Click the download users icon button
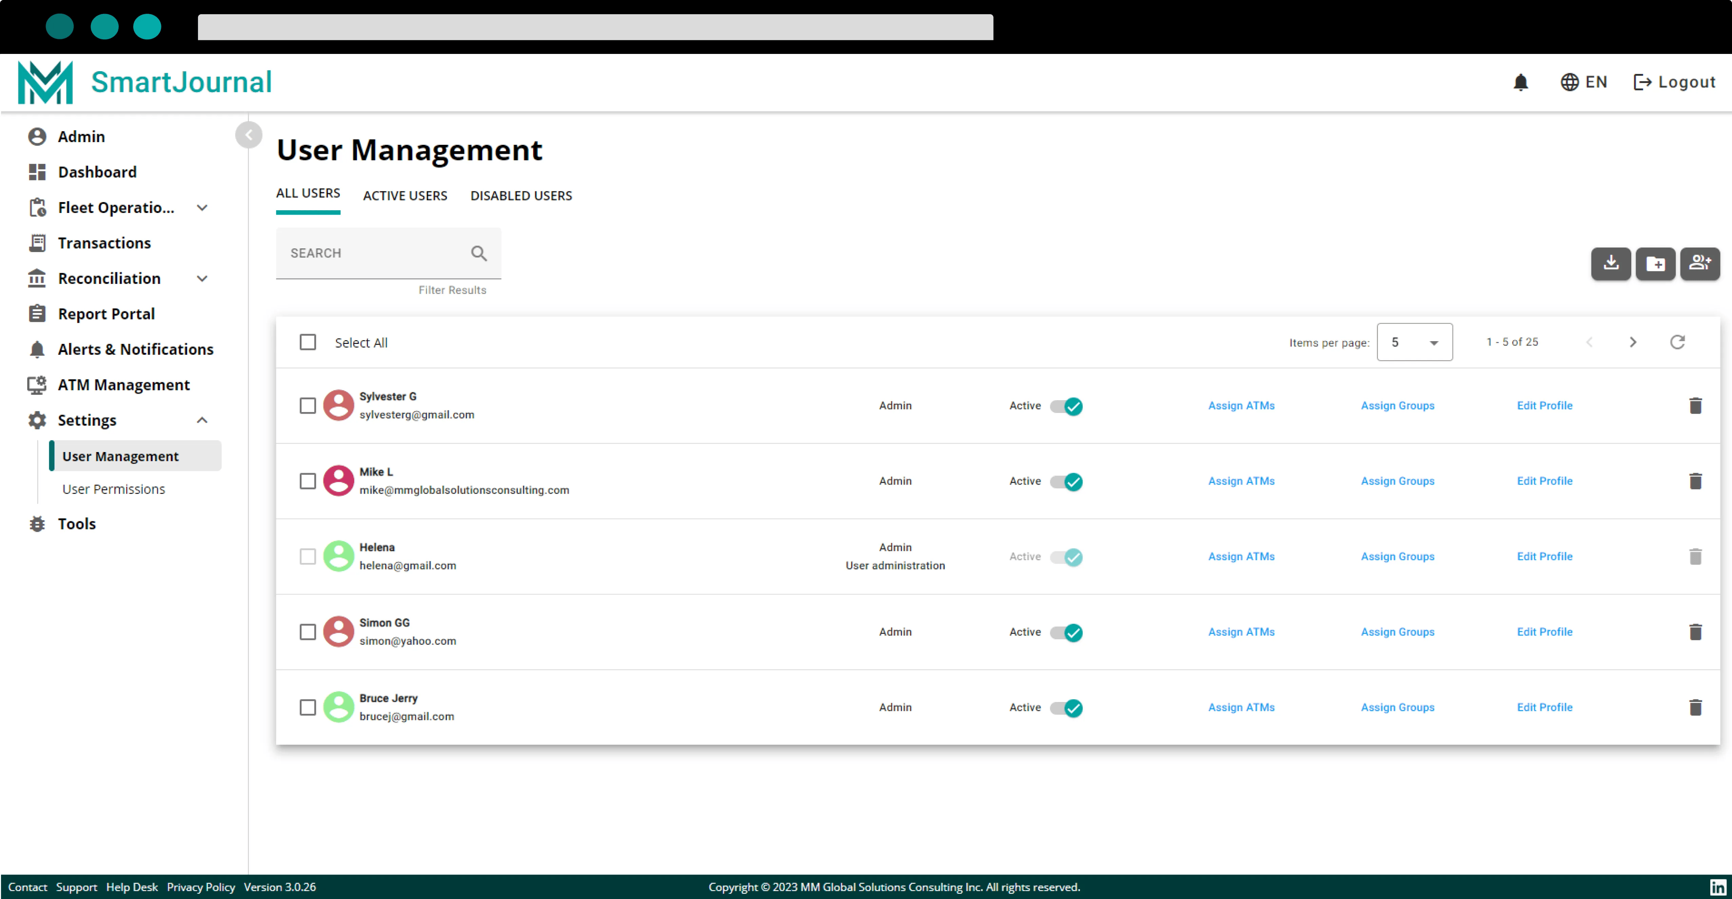The height and width of the screenshot is (899, 1732). (1610, 263)
